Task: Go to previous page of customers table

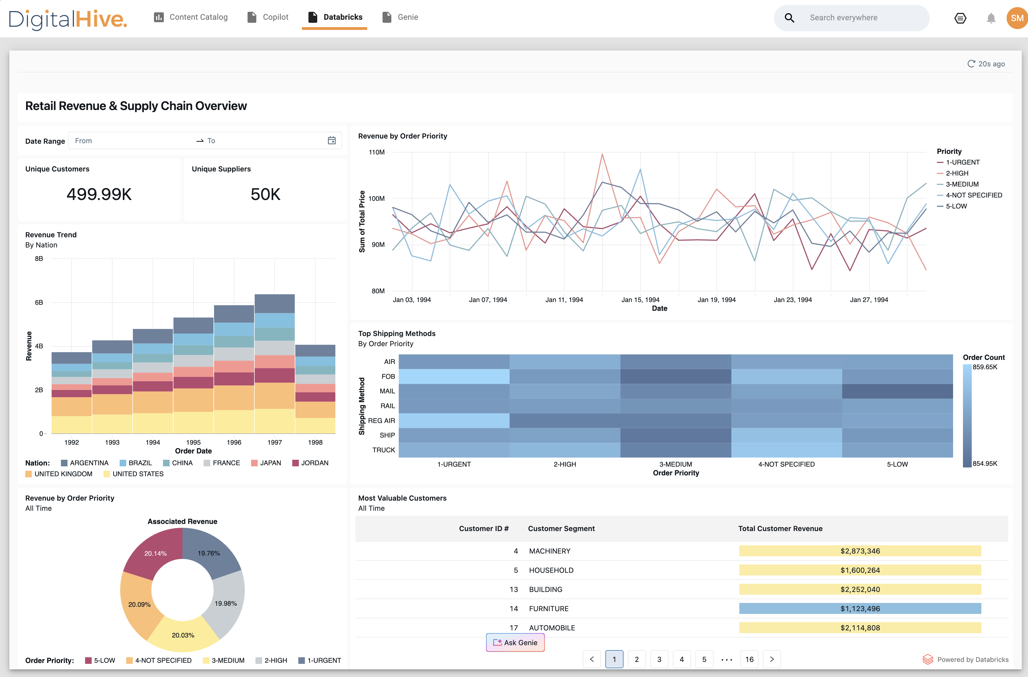Action: 592,659
